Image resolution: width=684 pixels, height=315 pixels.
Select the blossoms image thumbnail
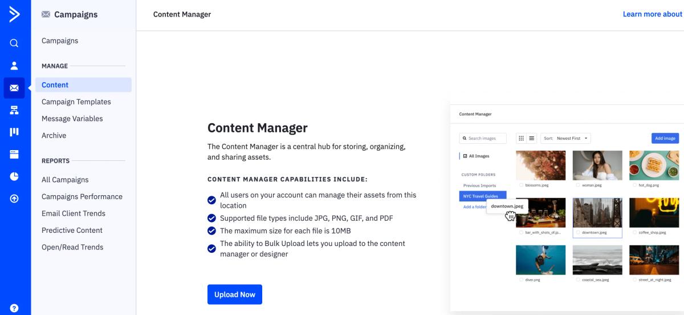pos(540,165)
